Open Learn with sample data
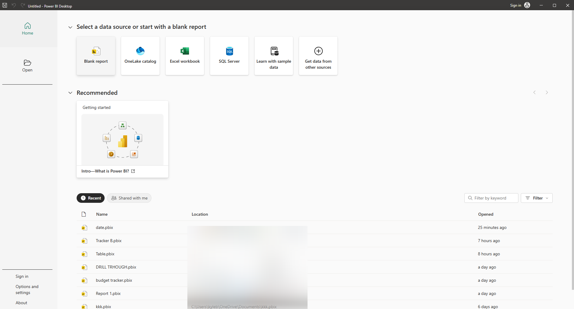574x309 pixels. pos(274,56)
